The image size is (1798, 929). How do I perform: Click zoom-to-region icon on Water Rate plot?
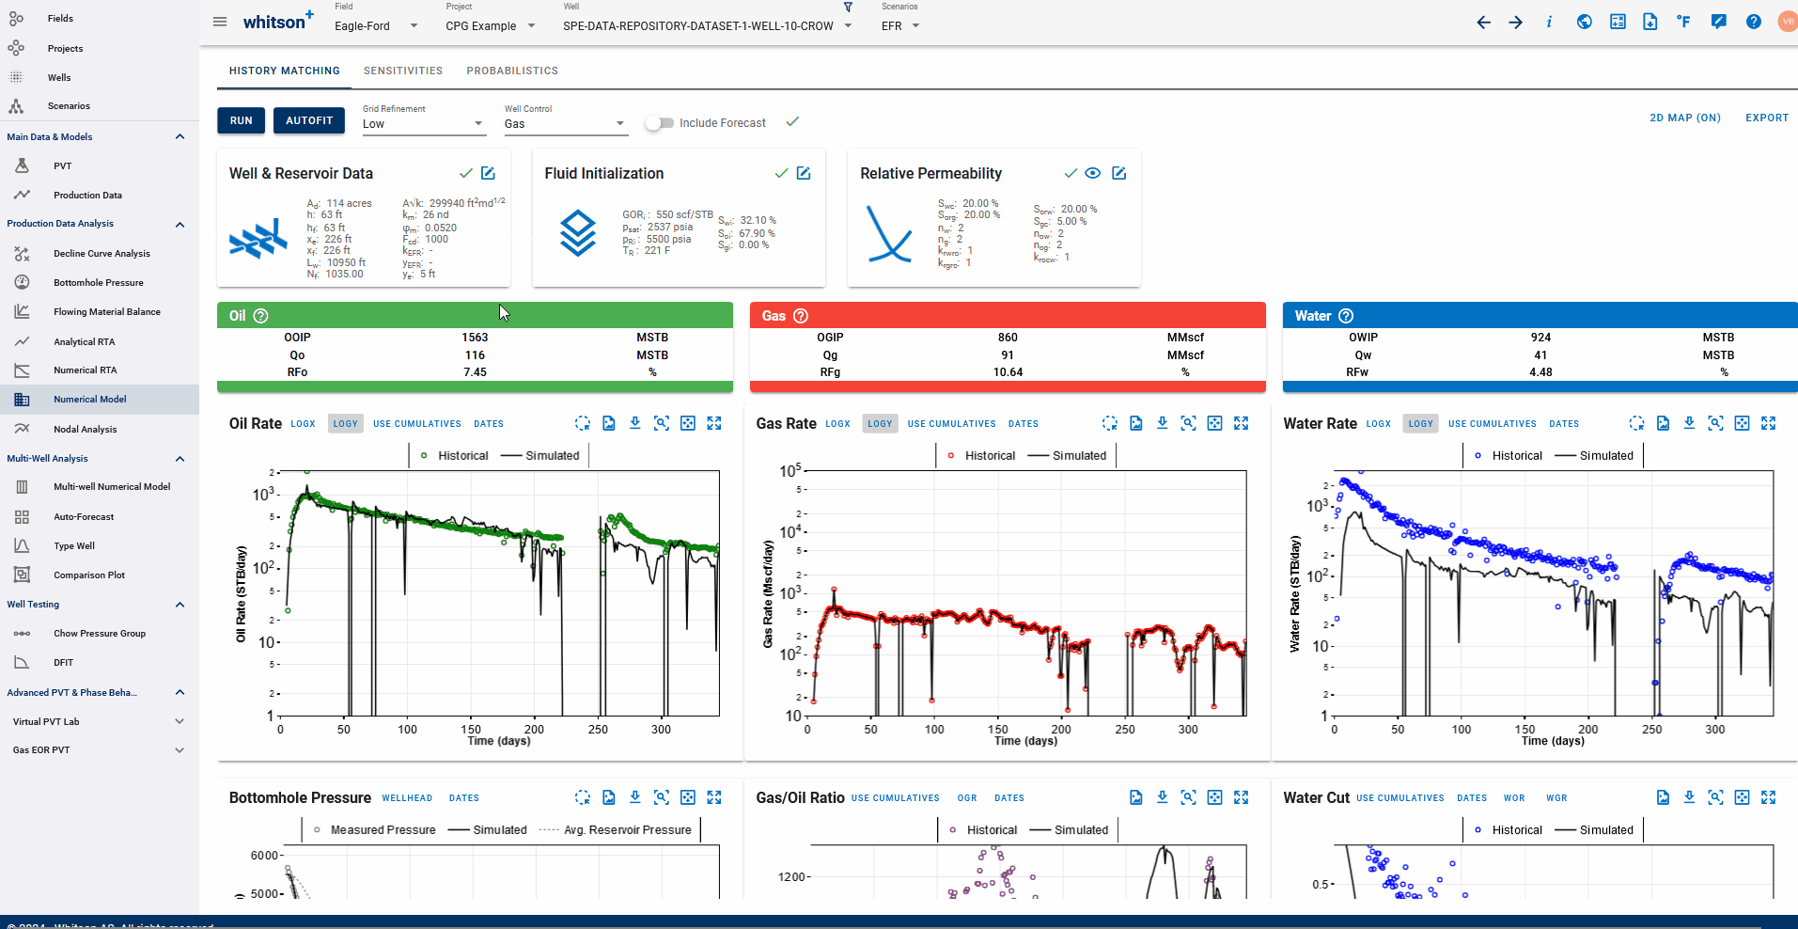coord(1715,423)
